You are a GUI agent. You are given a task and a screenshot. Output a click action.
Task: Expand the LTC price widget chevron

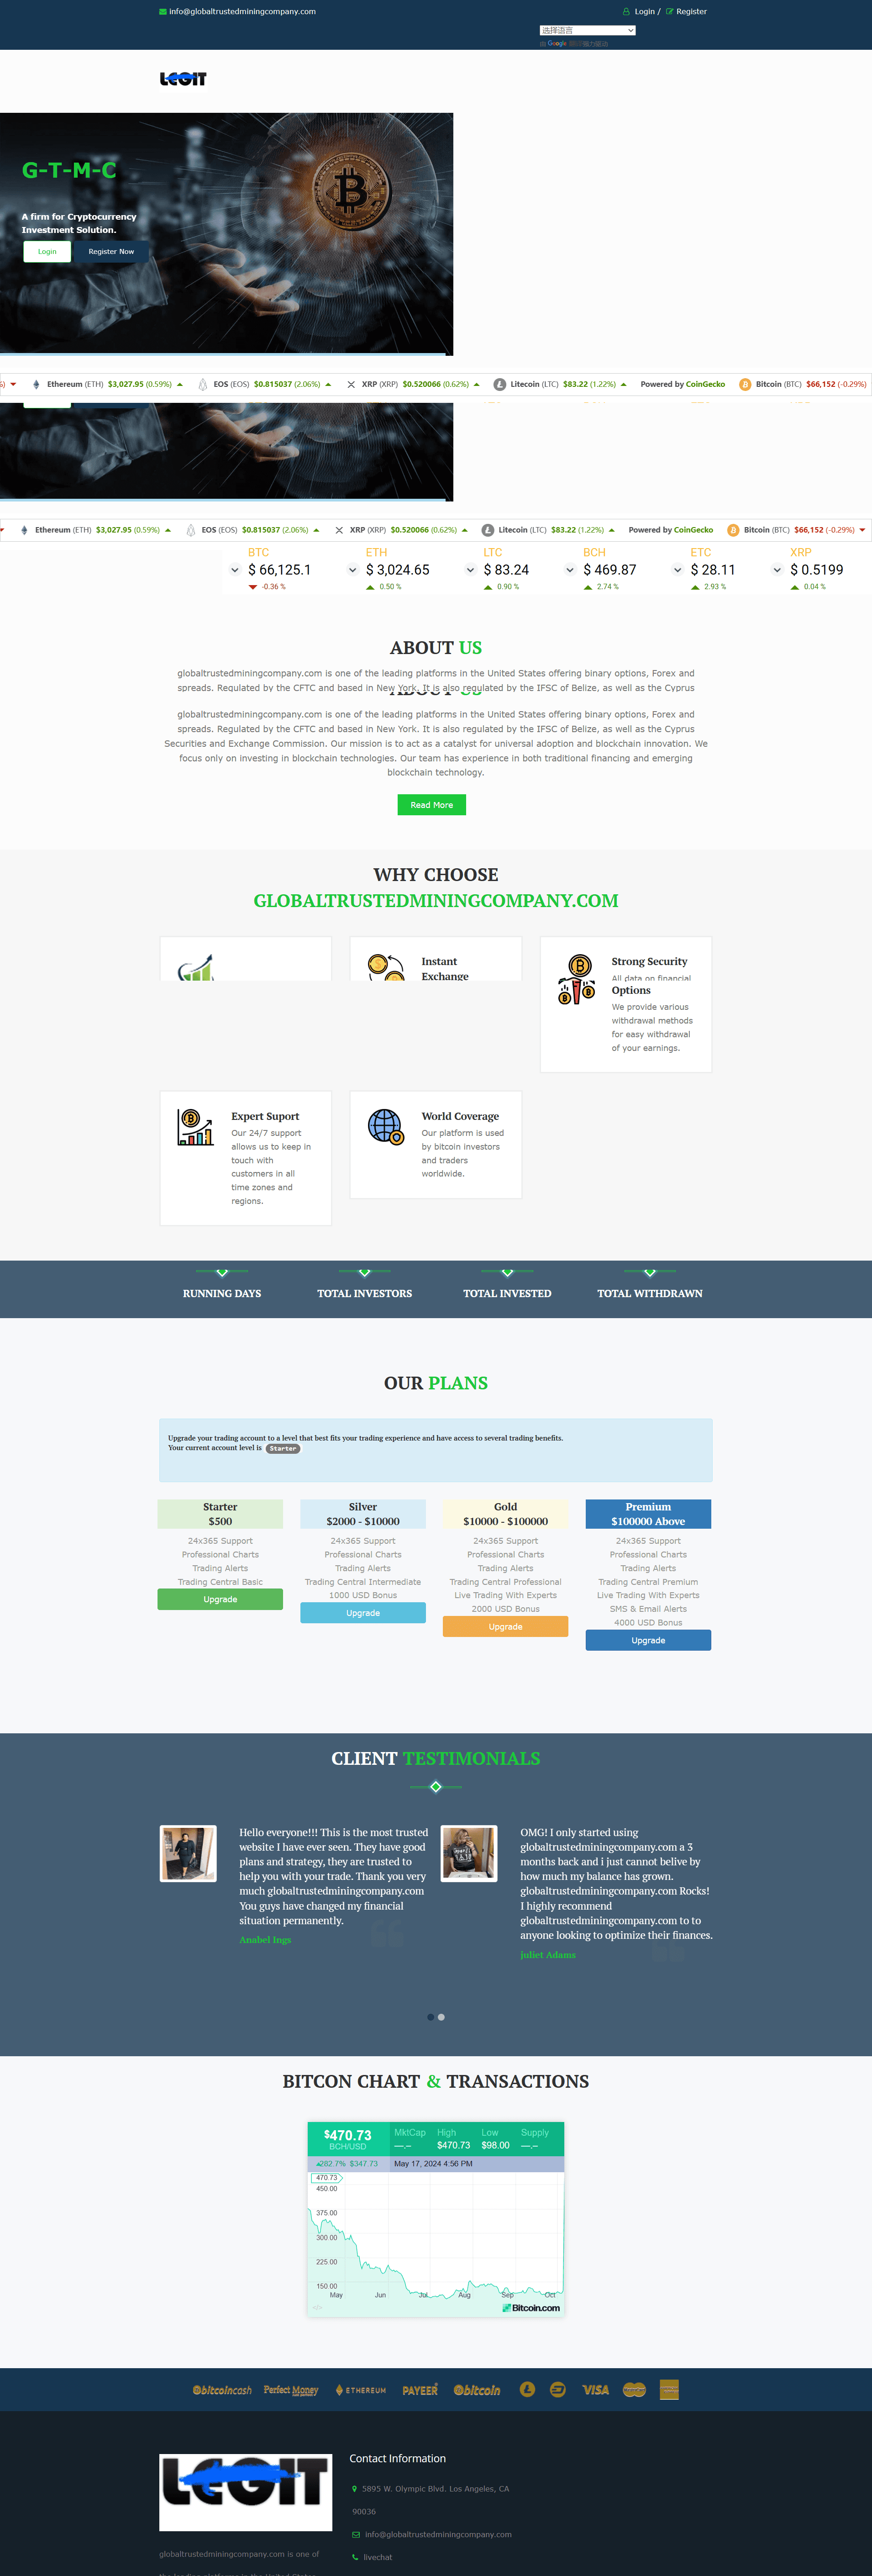point(470,570)
